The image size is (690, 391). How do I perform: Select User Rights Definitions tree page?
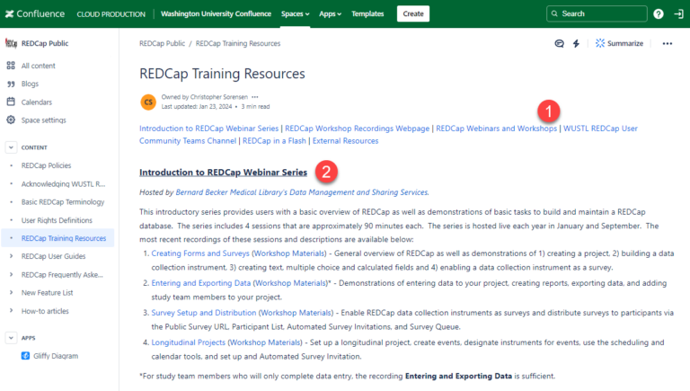(57, 220)
